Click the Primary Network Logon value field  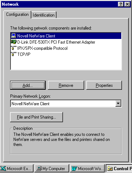[63, 103]
